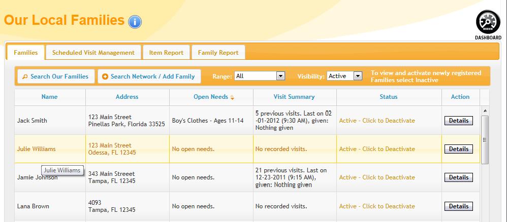The height and width of the screenshot is (222, 507).
Task: Click the Open Needs sort arrows icon
Action: pyautogui.click(x=232, y=97)
